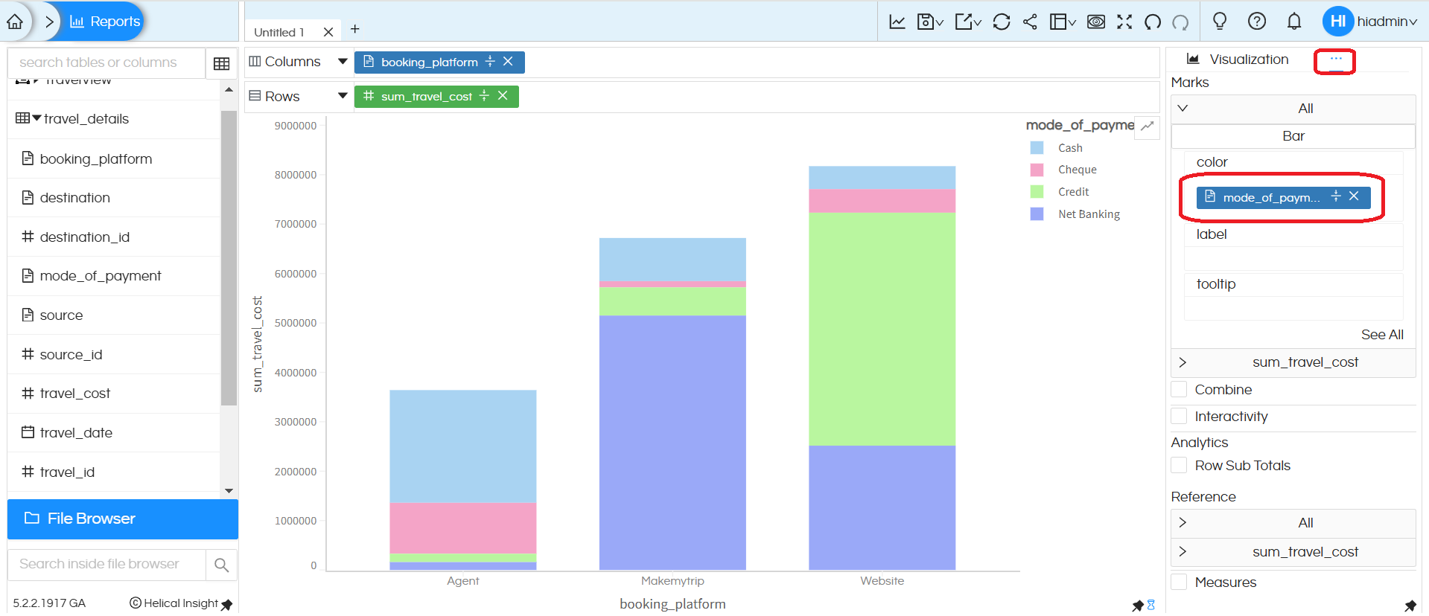The image size is (1429, 616).
Task: Select the travel_date column
Action: tap(76, 433)
